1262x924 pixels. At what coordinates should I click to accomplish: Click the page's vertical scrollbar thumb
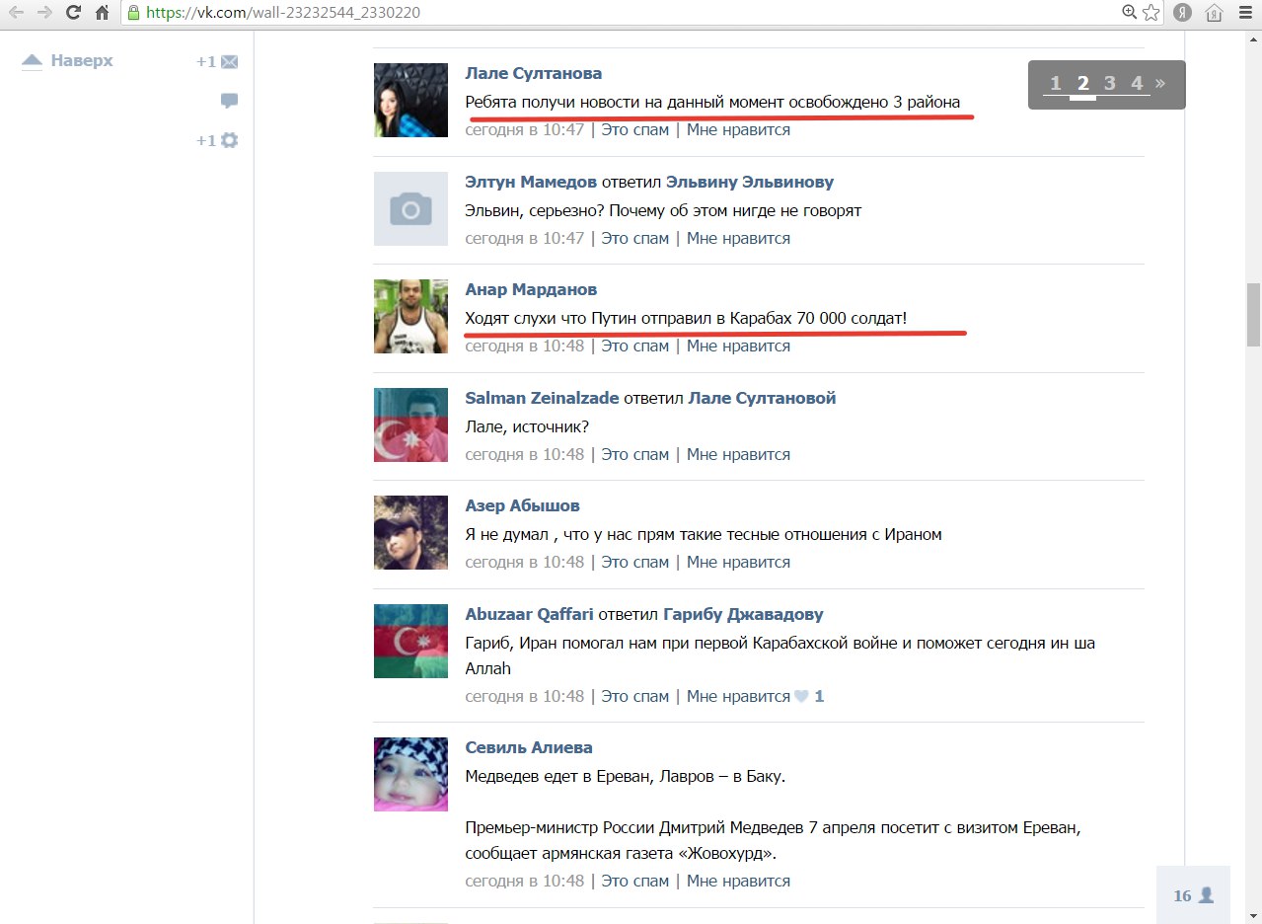tap(1253, 314)
